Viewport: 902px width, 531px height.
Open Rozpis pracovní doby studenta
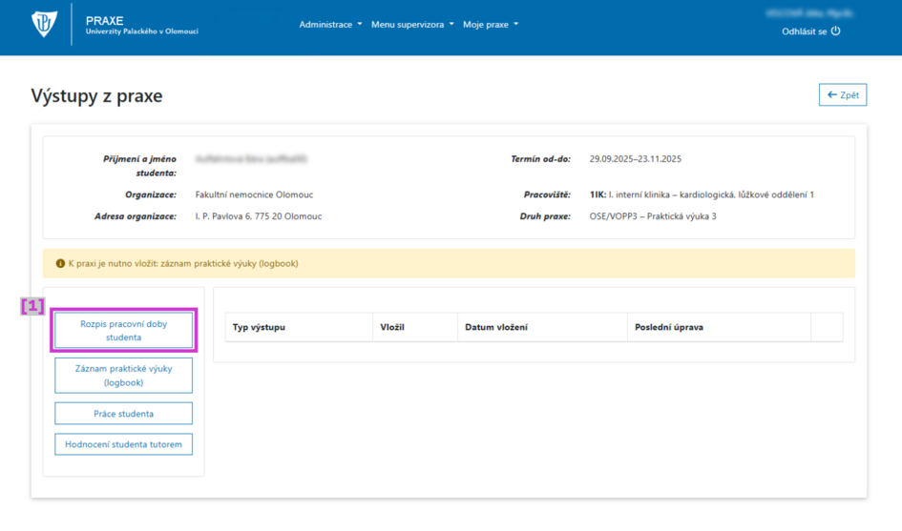click(124, 331)
